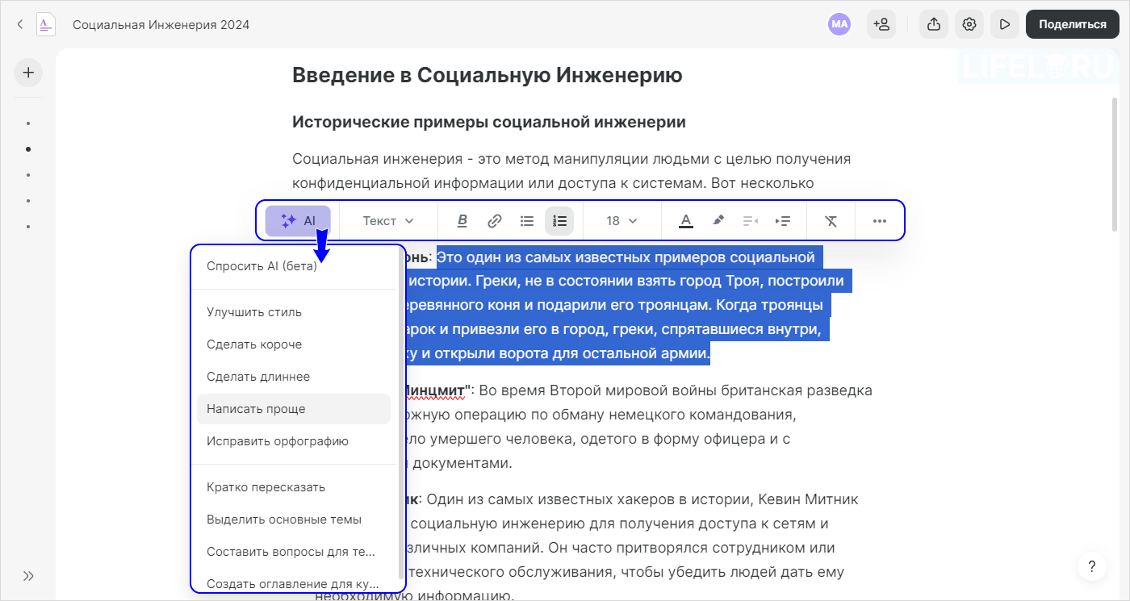The width and height of the screenshot is (1130, 601).
Task: Clear formatting from selected text
Action: point(831,220)
